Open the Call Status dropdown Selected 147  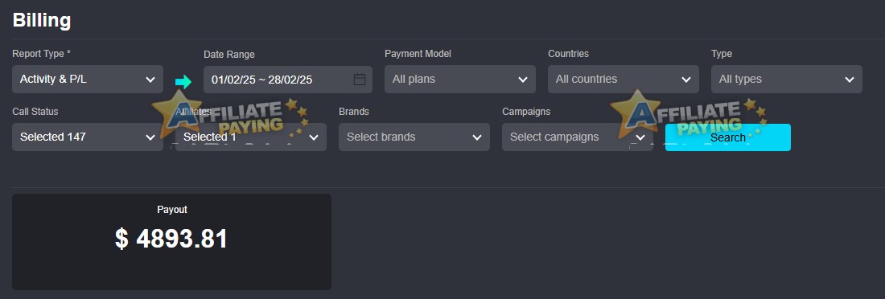[88, 137]
